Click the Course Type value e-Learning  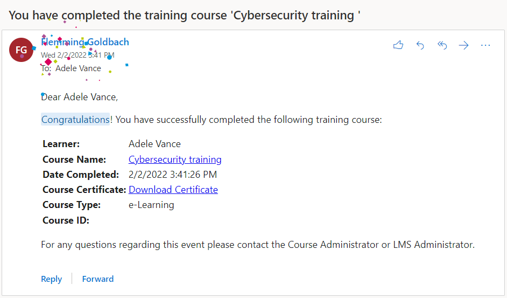pos(151,205)
